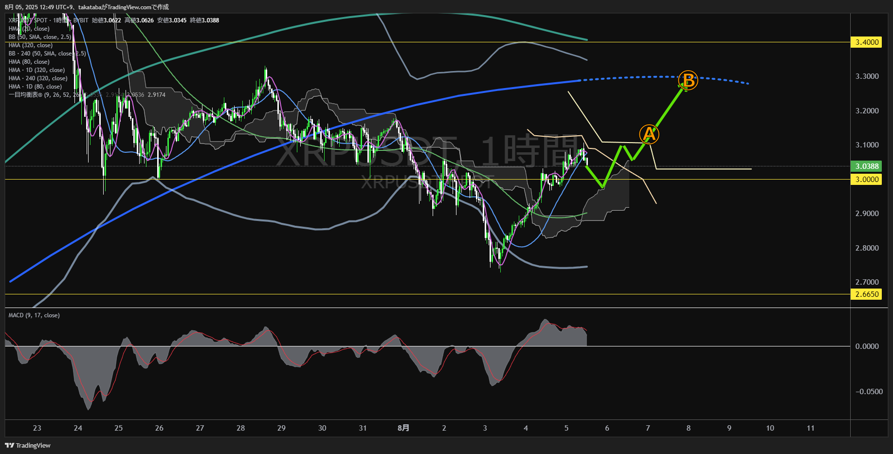Viewport: 893px width, 454px height.
Task: Click the 3.3000 price axis tick
Action: 867,76
